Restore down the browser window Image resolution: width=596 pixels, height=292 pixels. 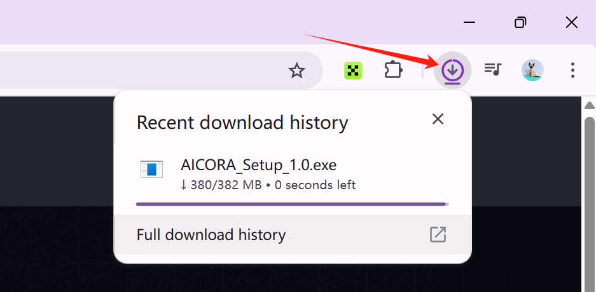click(520, 22)
